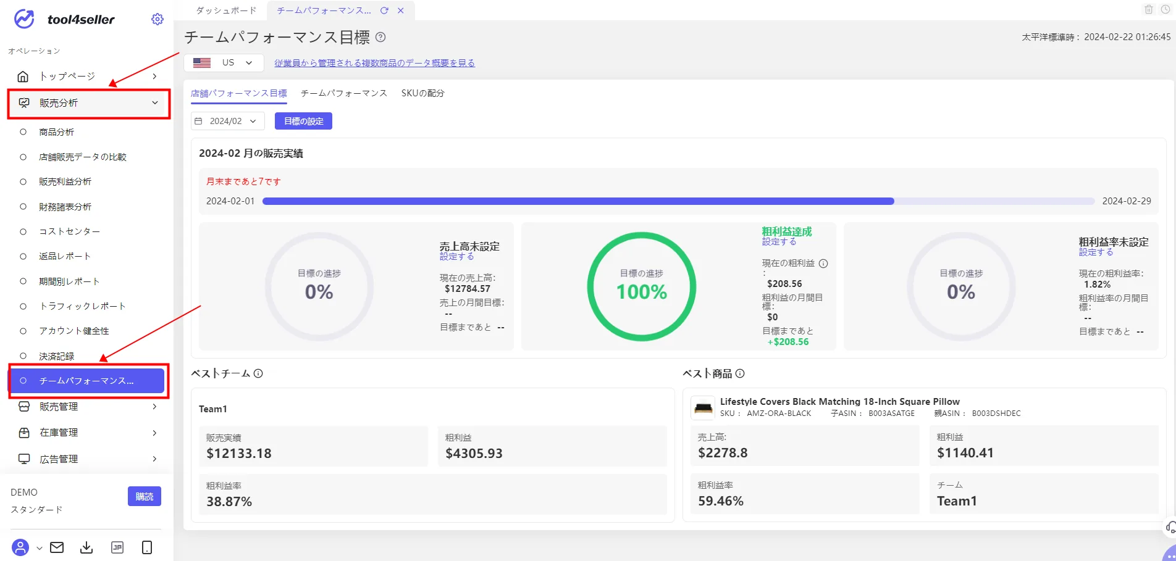Image resolution: width=1176 pixels, height=561 pixels.
Task: Click the 販売管理 store icon
Action: point(24,407)
